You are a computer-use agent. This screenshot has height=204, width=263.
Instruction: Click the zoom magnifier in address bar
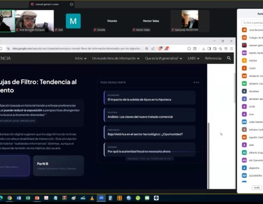[147, 49]
